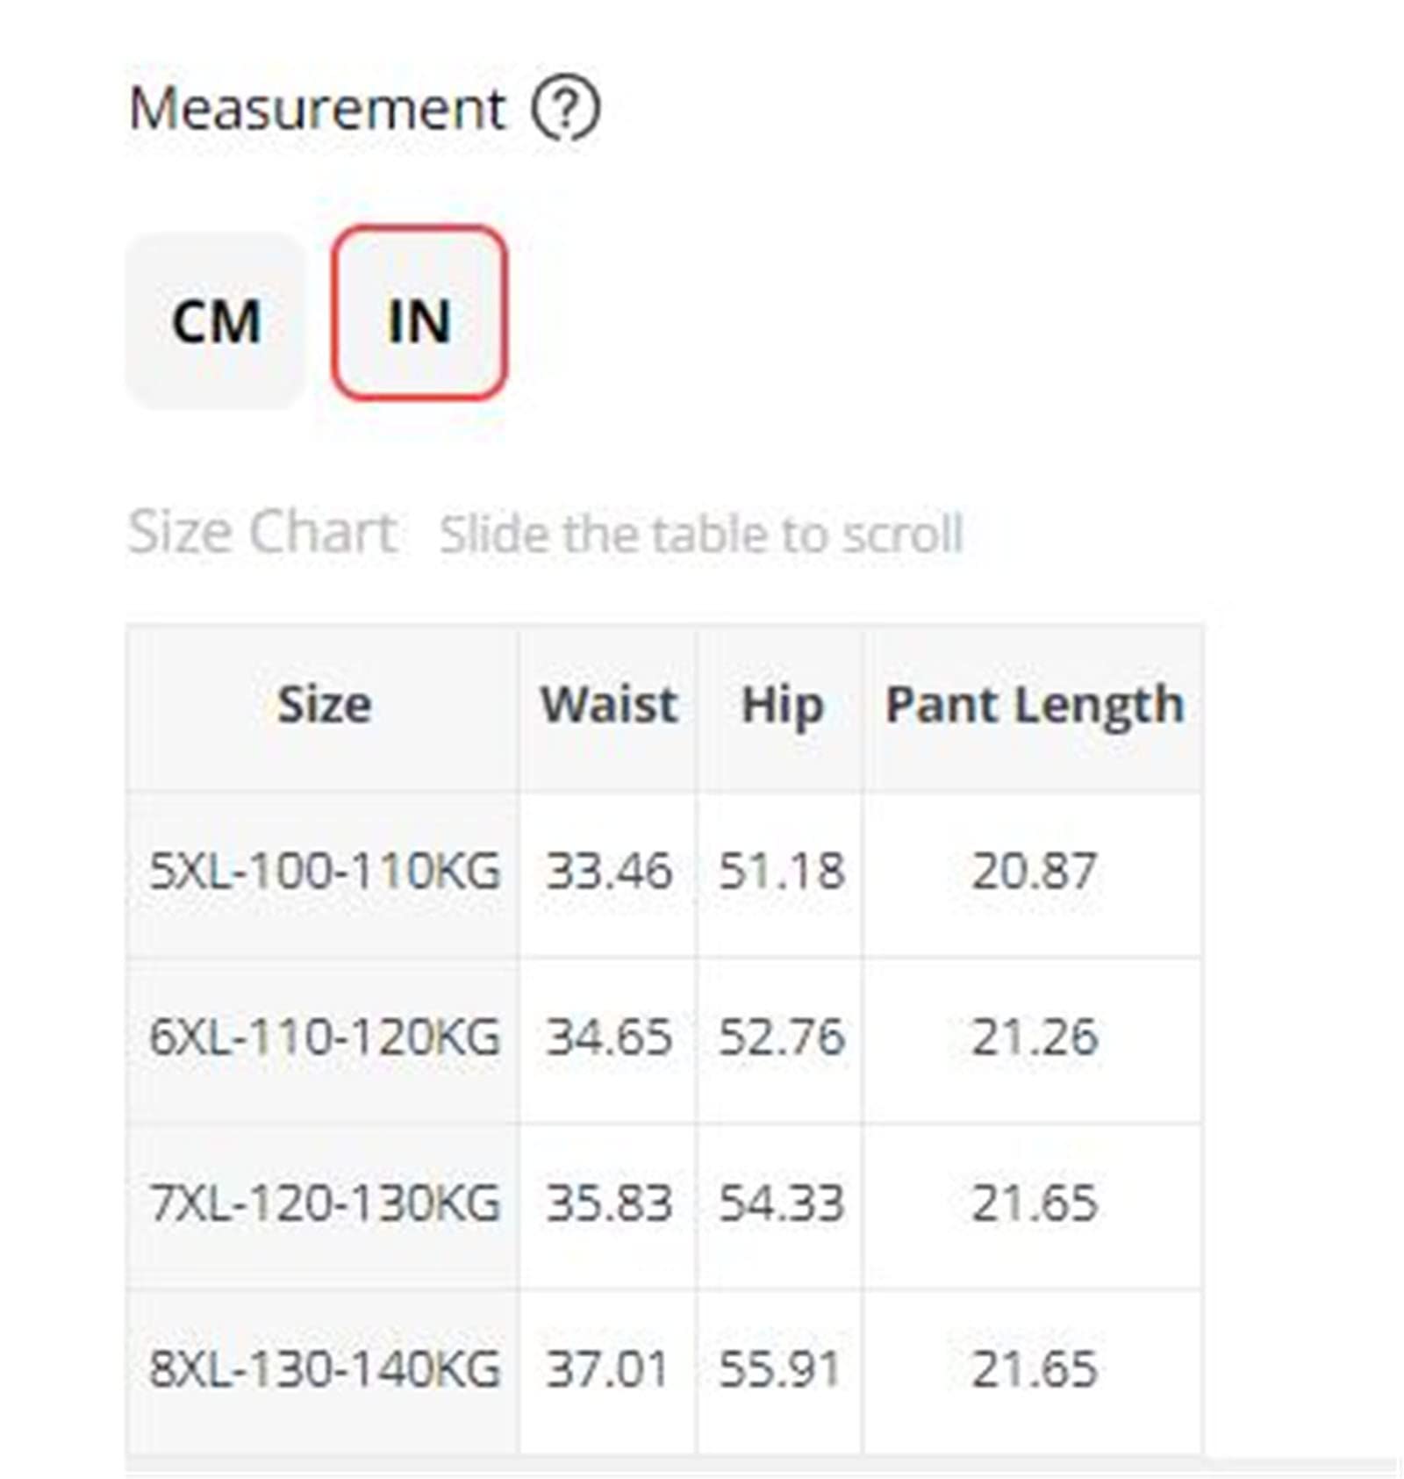Click the Waist column header
The height and width of the screenshot is (1479, 1404).
[x=608, y=706]
